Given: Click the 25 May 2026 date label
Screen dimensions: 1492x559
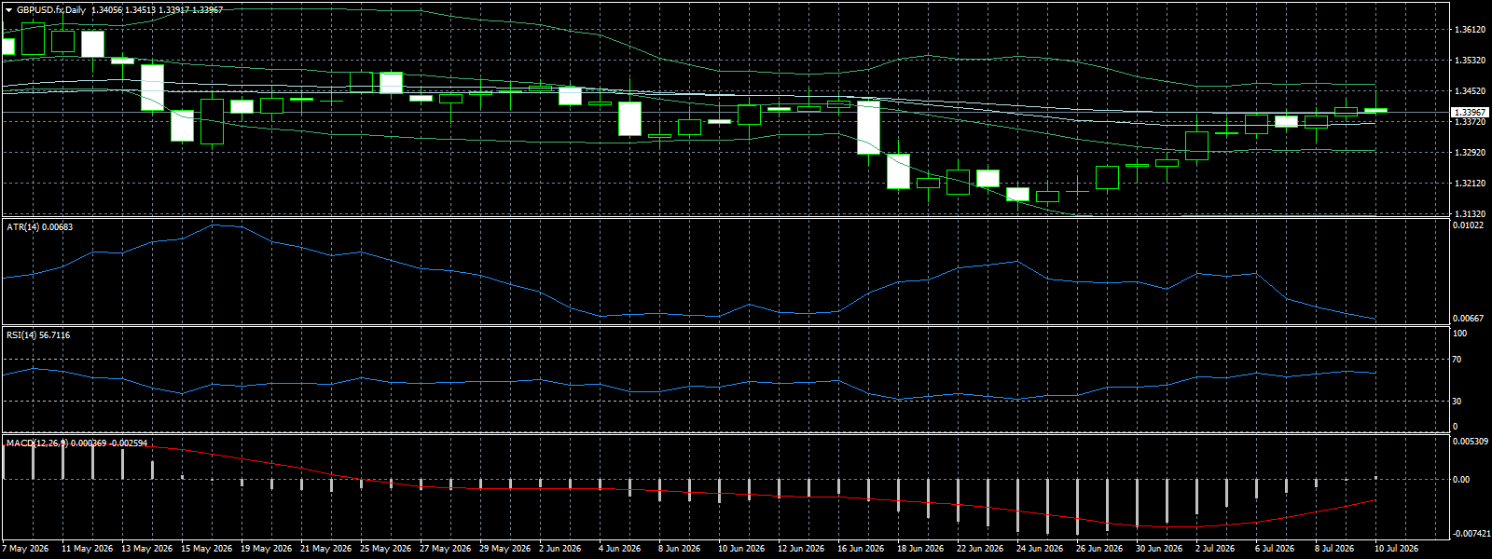Looking at the screenshot, I should click(x=385, y=549).
